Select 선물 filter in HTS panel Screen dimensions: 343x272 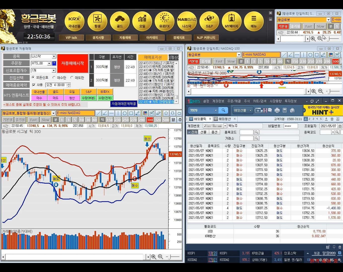pos(203,132)
